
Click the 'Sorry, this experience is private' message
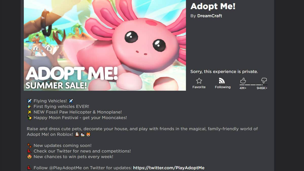[x=224, y=72]
